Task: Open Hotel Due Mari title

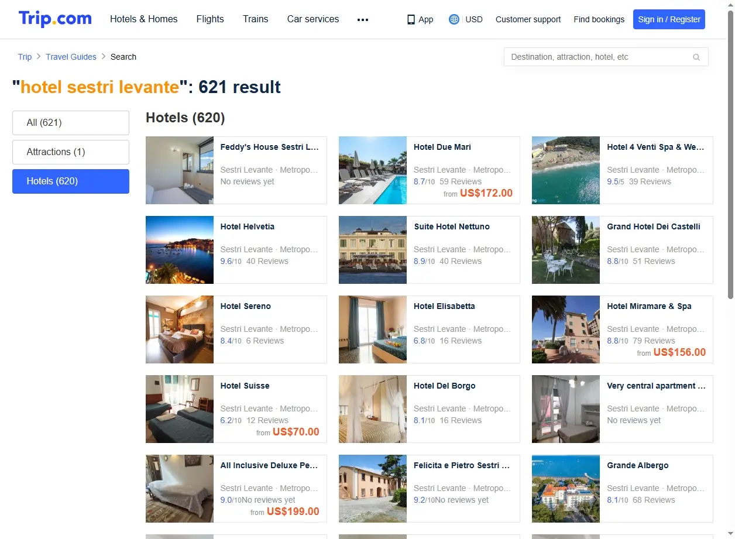Action: pos(442,147)
